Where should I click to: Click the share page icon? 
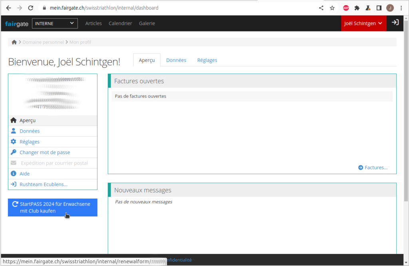coord(321,8)
